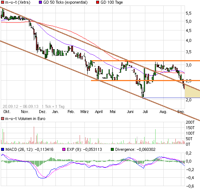The height and width of the screenshot is (189, 200).
Task: Click the 'Juli' month axis label
Action: click(x=145, y=112)
